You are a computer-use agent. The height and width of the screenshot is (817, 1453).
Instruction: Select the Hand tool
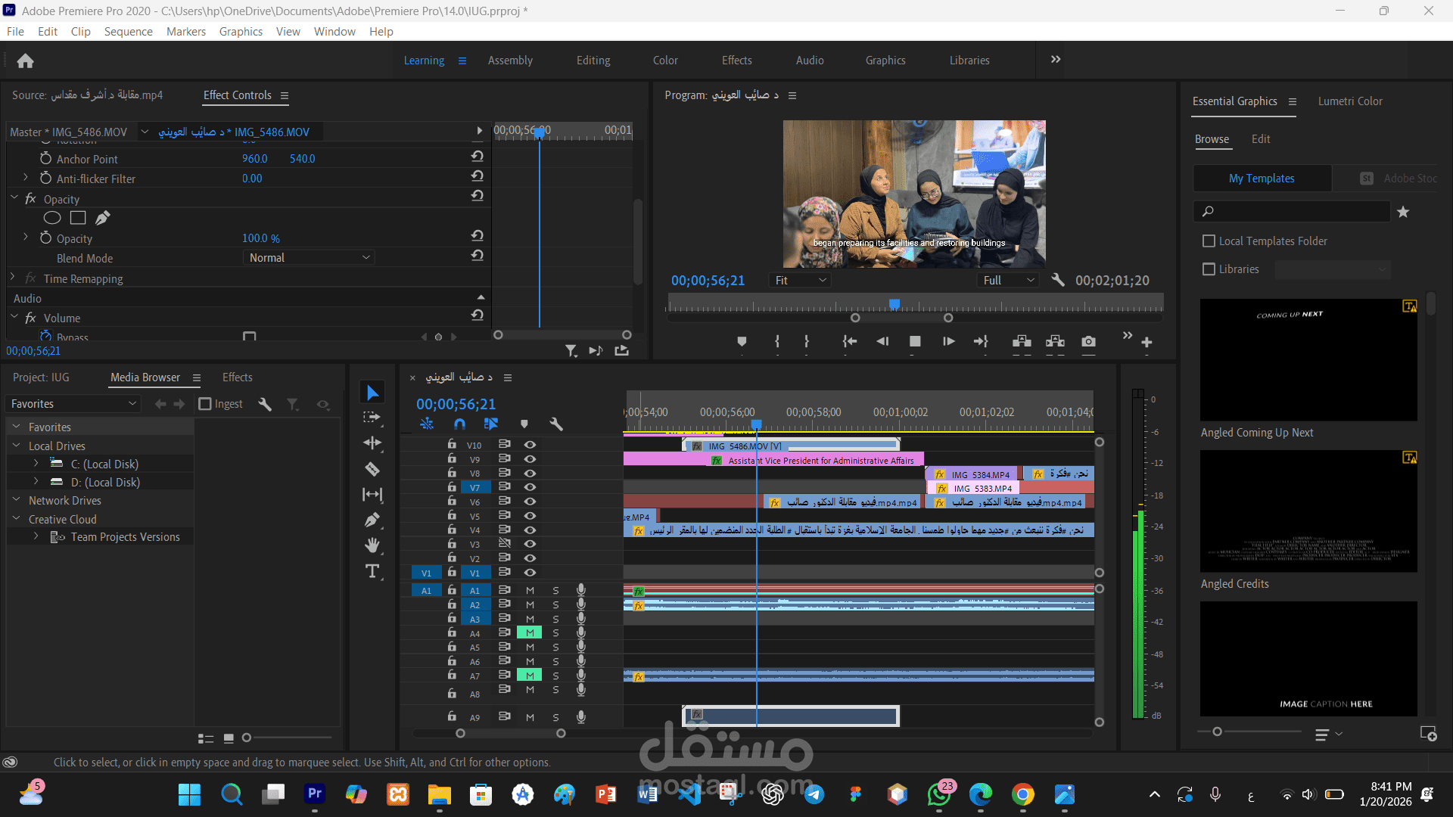(372, 545)
